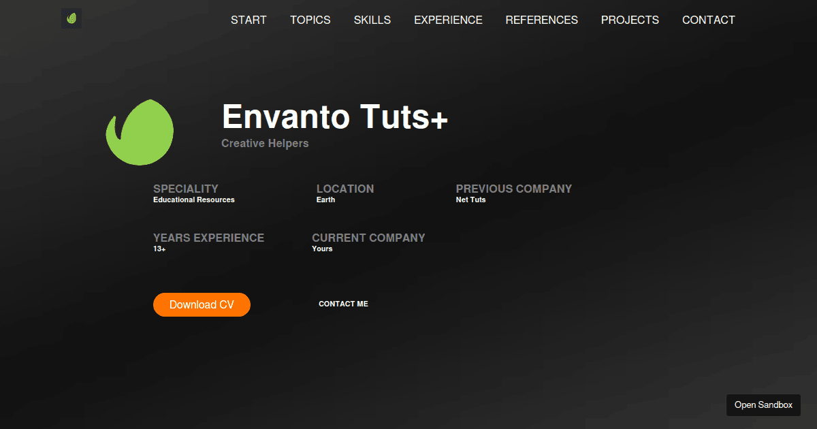Click the CONTACT ME link
This screenshot has width=817, height=429.
pos(343,304)
